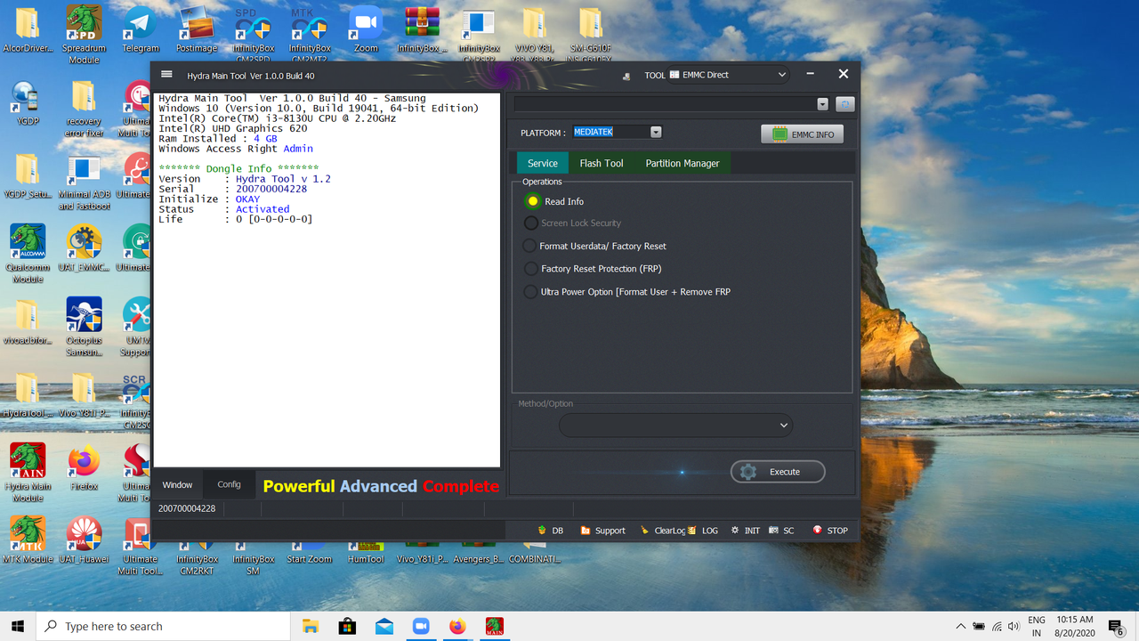Click the serial 200700004228 in status bar

pos(187,508)
